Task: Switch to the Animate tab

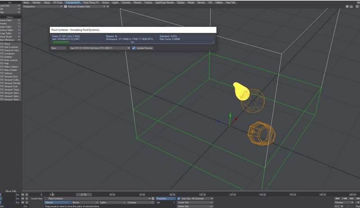Action: pyautogui.click(x=36, y=3)
